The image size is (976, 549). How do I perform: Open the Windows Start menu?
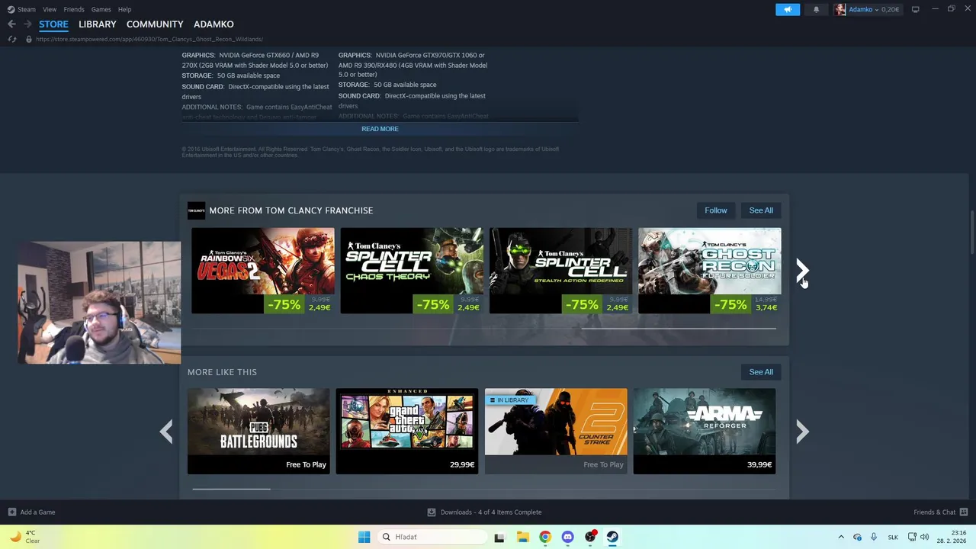click(364, 537)
